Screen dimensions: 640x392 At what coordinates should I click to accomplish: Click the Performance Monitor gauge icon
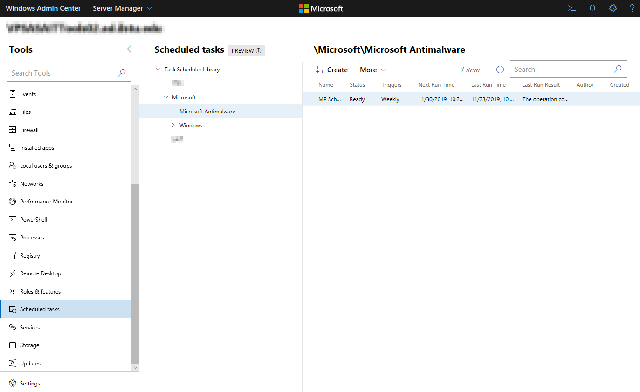(x=13, y=202)
